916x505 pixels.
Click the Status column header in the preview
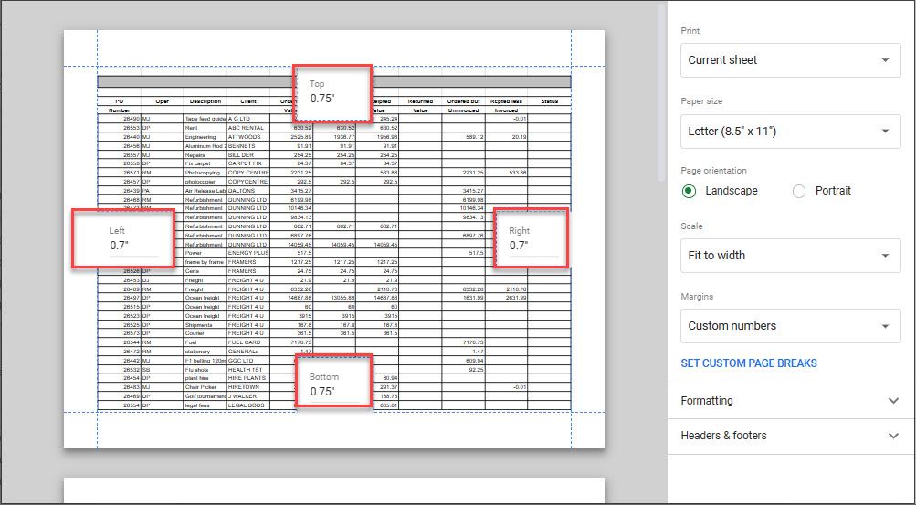549,101
